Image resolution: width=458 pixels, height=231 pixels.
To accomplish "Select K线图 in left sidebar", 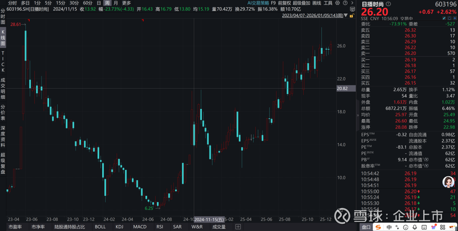I will click(3, 37).
